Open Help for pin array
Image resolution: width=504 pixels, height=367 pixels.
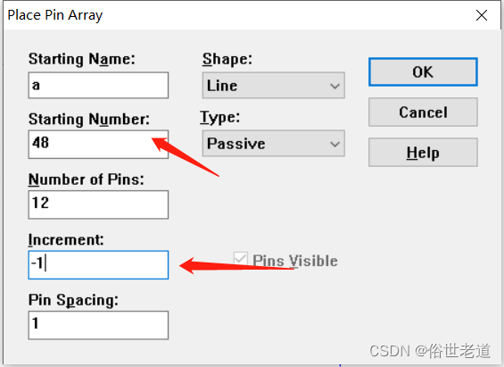click(x=423, y=153)
